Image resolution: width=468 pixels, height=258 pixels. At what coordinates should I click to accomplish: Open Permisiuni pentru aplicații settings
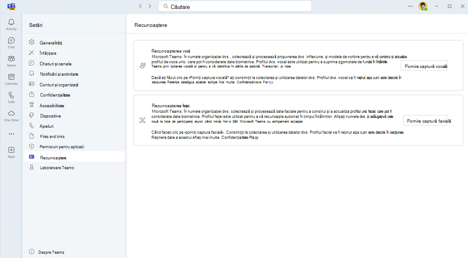tap(75, 147)
